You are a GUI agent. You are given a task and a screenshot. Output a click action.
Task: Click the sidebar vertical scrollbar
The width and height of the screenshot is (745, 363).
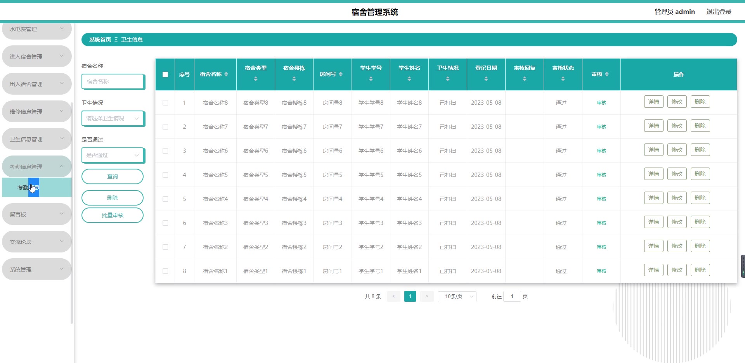coord(72,213)
